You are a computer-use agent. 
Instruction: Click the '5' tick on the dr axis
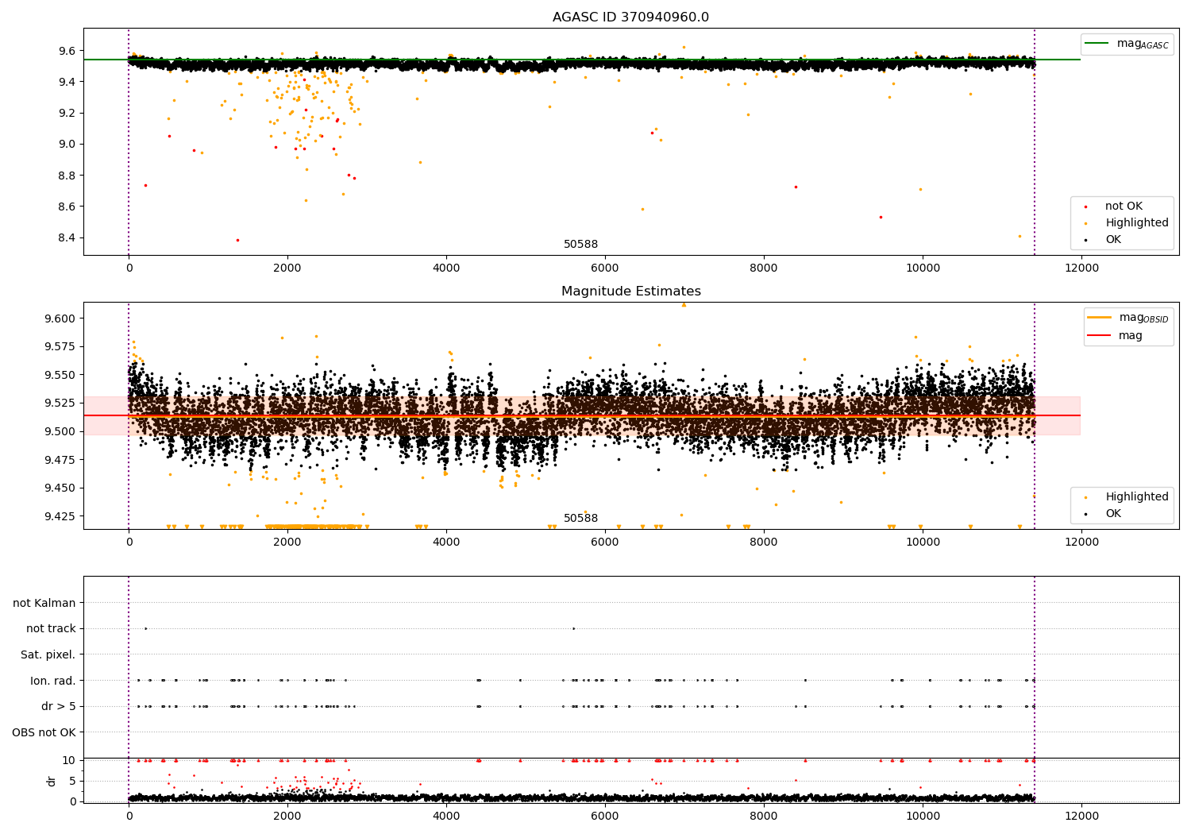72,781
